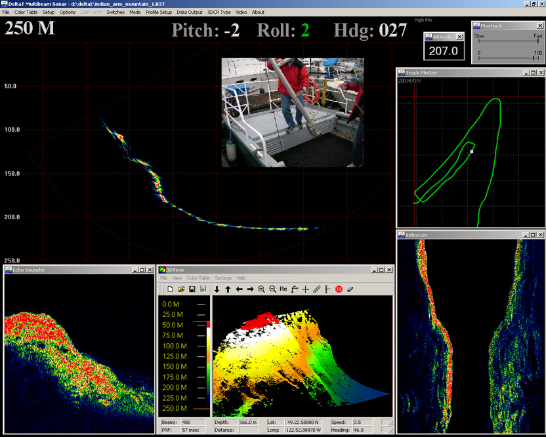Open the Switches menu
This screenshot has height=437, width=546.
coord(115,12)
